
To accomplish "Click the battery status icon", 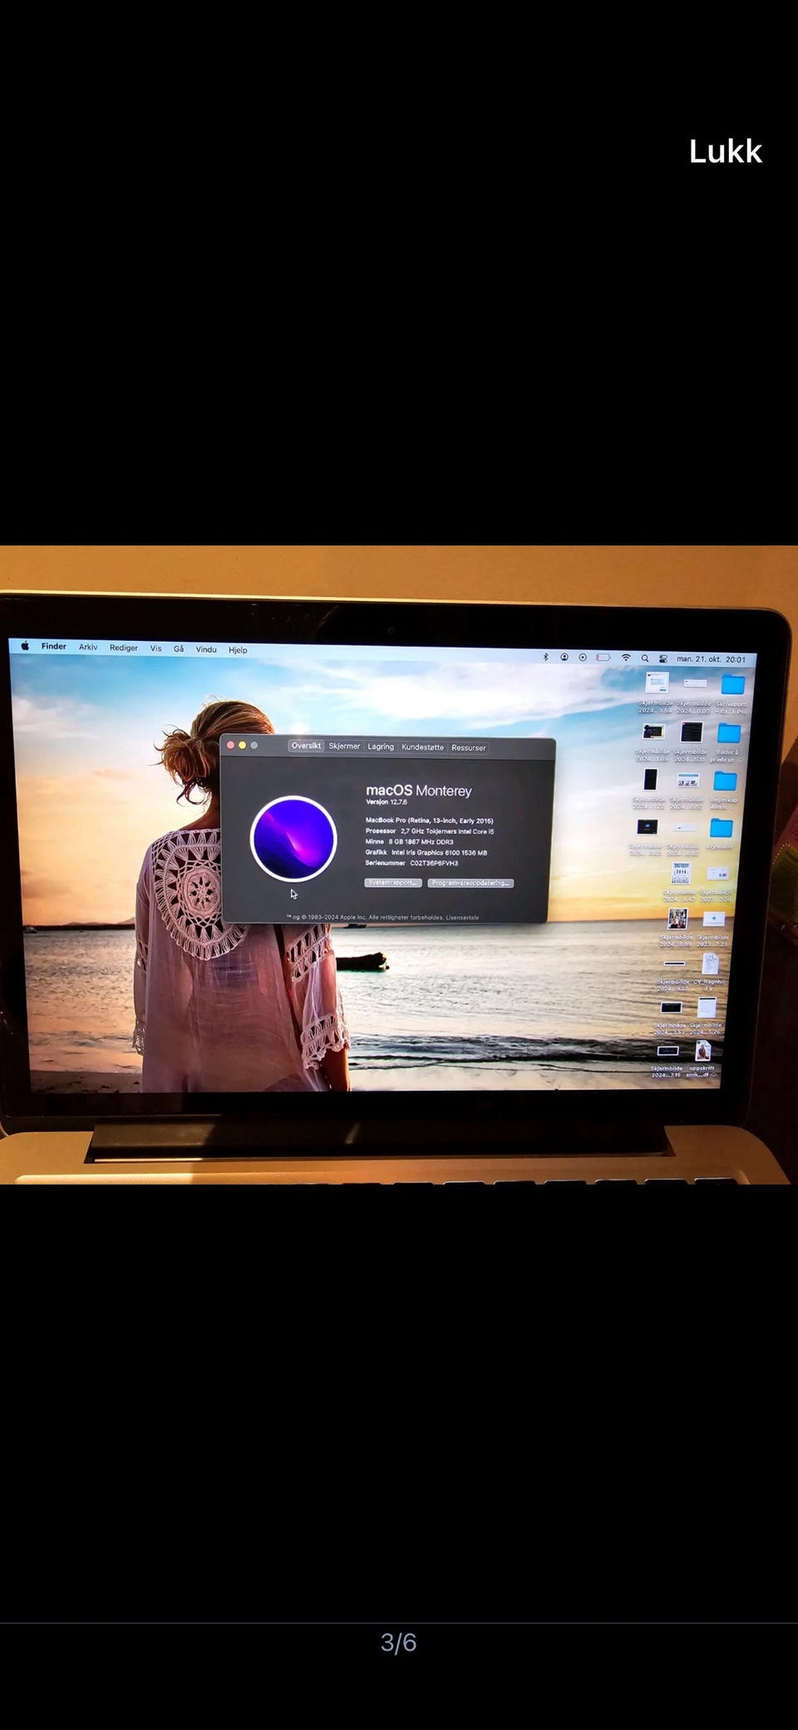I will point(603,658).
